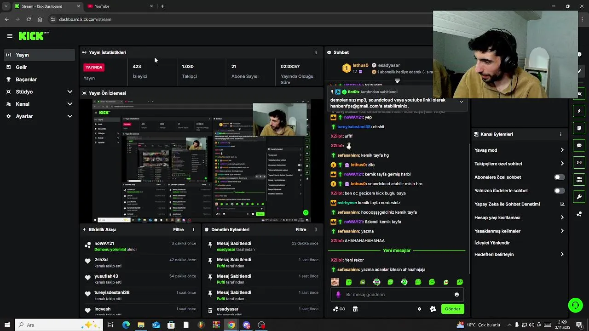Collapse gift leaderboard arrow in chat header

(x=397, y=81)
